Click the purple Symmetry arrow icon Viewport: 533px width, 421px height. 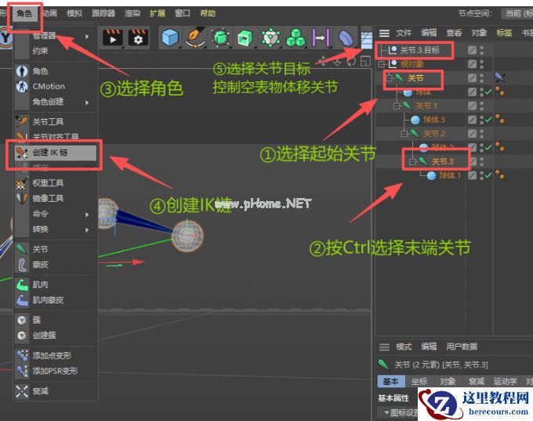click(321, 38)
